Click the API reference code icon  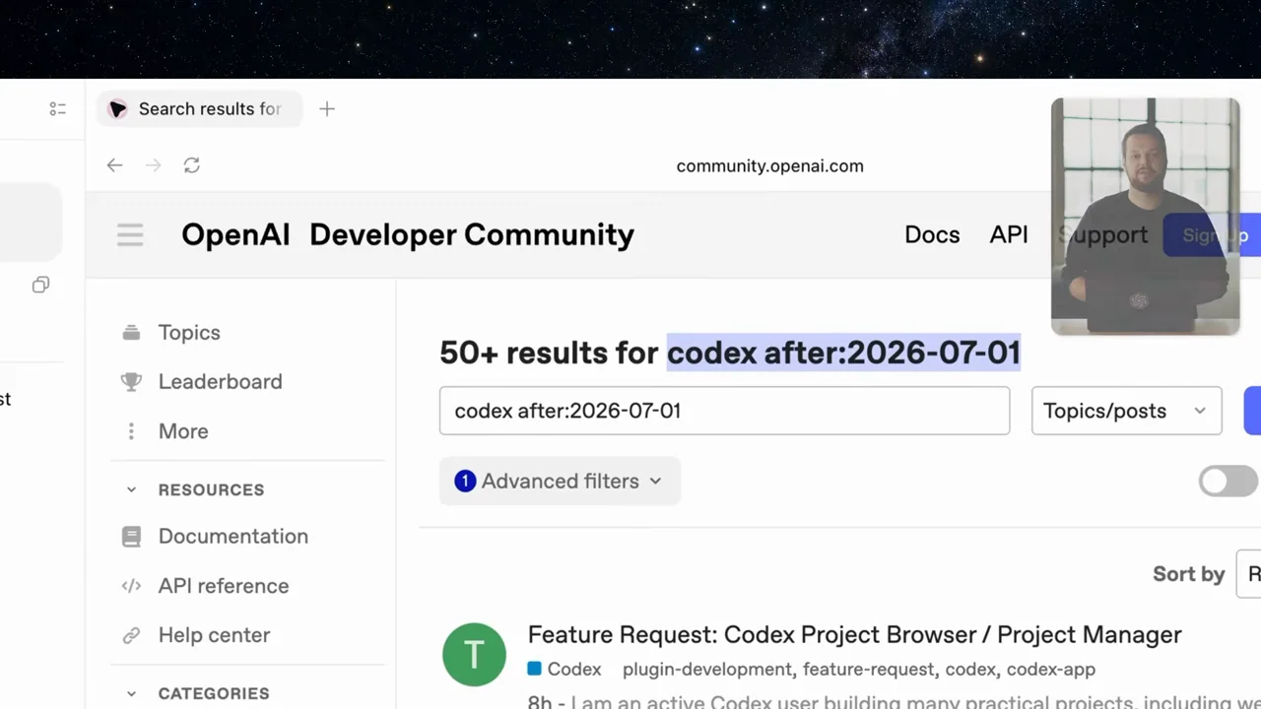(x=131, y=586)
